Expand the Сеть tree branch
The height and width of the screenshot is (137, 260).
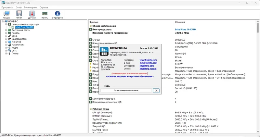6,51
